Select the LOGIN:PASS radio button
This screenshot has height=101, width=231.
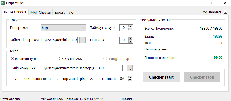click(71, 59)
